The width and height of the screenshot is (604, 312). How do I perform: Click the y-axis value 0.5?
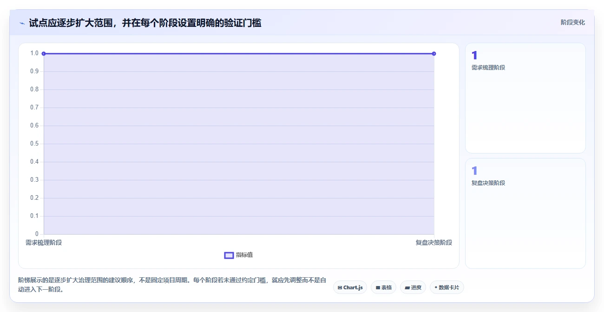[x=34, y=144]
